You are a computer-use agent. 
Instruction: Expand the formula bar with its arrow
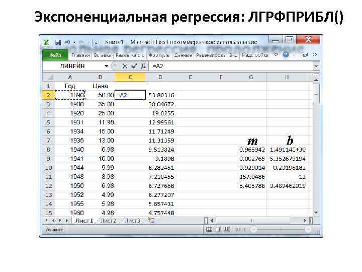tap(316, 66)
